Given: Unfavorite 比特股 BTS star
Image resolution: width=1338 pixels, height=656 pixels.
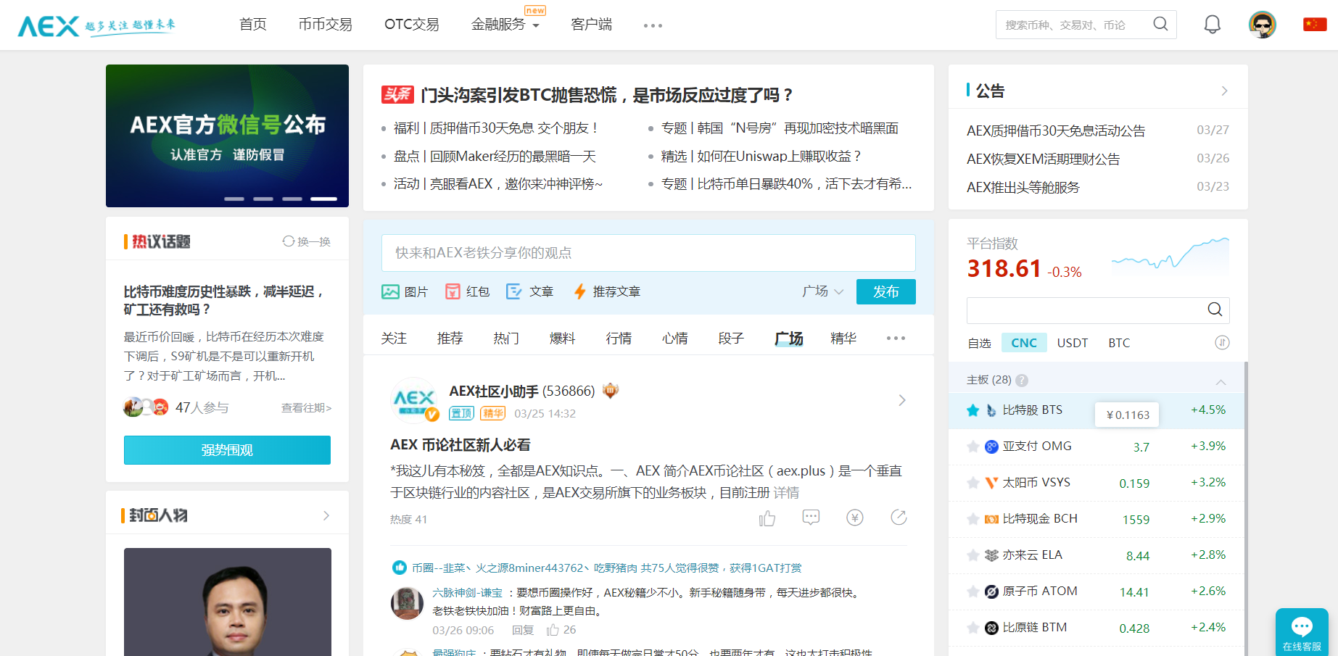Looking at the screenshot, I should (x=973, y=410).
